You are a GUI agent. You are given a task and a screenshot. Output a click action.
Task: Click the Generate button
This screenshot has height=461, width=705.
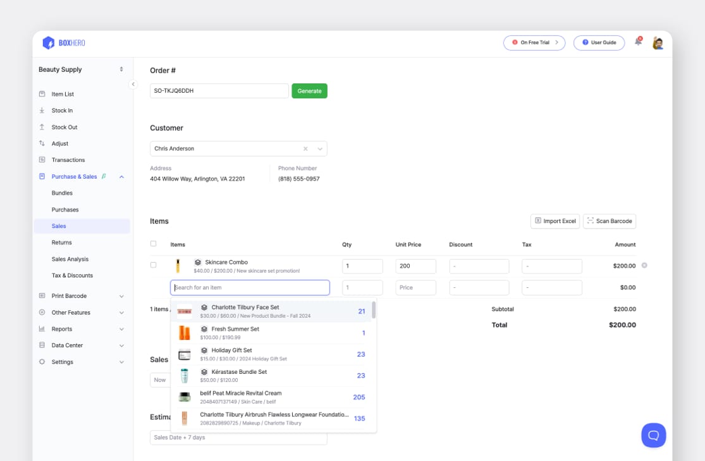[309, 90]
